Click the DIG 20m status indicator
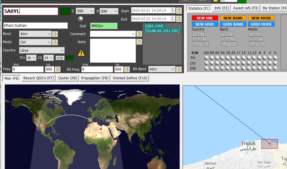Screen dimensions: 287x169 coord(233,68)
